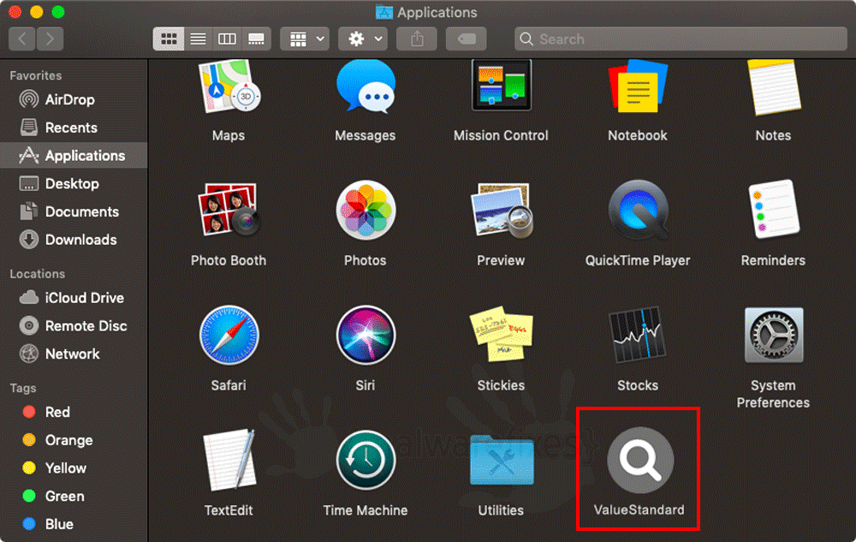Viewport: 856px width, 542px height.
Task: Select the TextEdit application
Action: 229,460
